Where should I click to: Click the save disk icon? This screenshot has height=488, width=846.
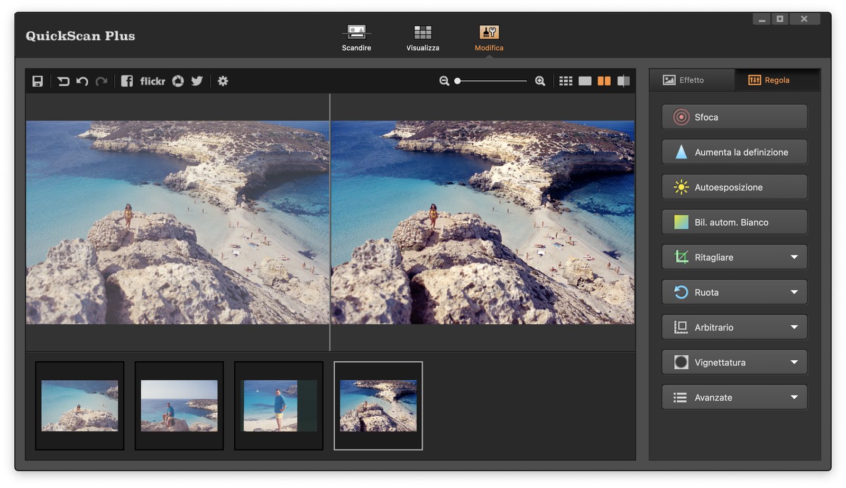38,81
